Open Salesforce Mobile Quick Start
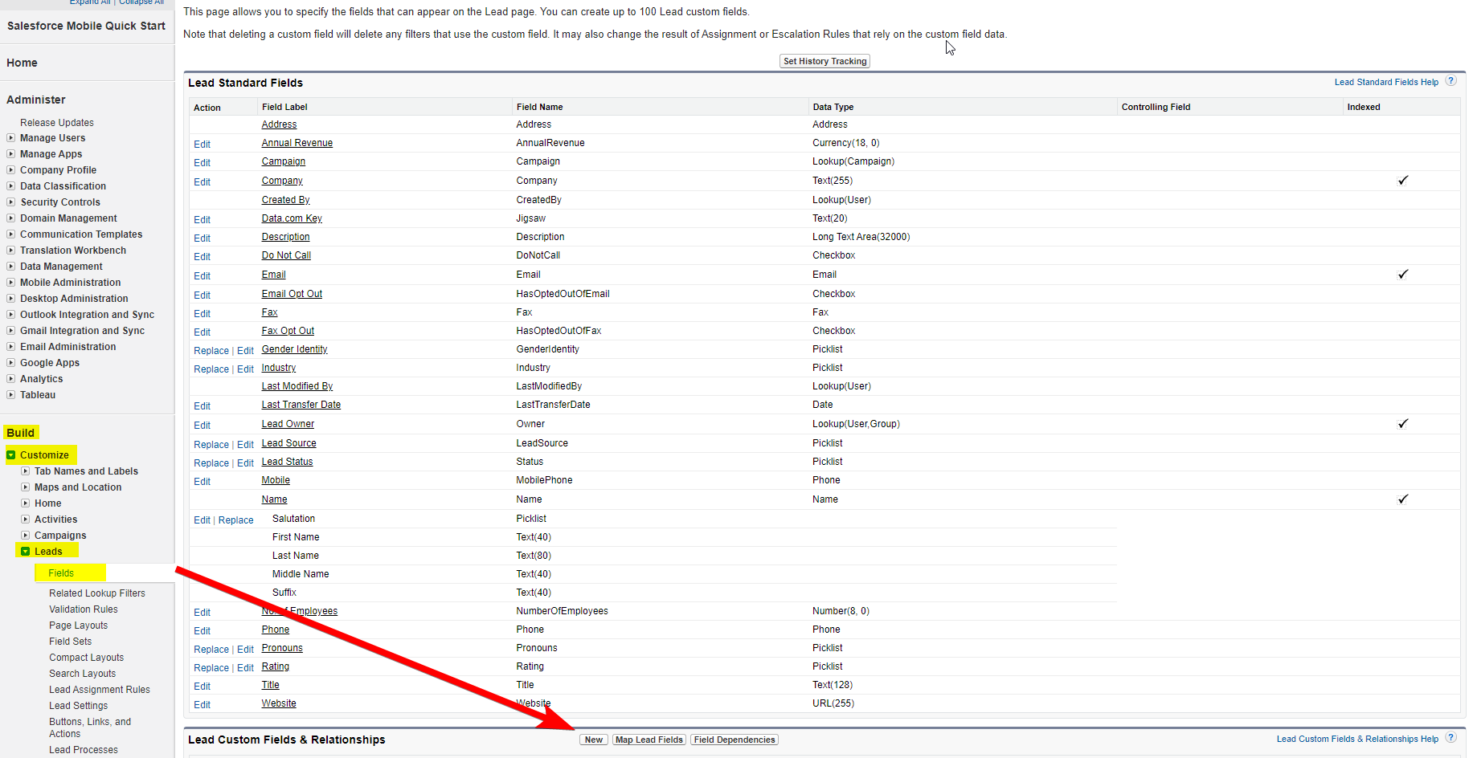The height and width of the screenshot is (758, 1473). pos(86,26)
